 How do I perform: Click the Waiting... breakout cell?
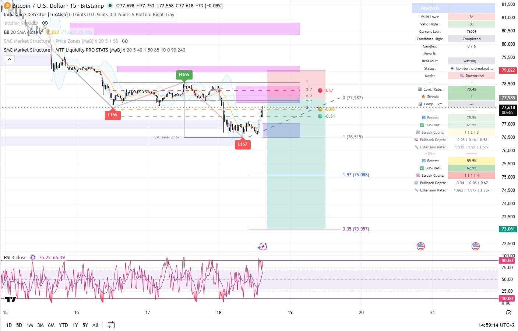tap(471, 61)
